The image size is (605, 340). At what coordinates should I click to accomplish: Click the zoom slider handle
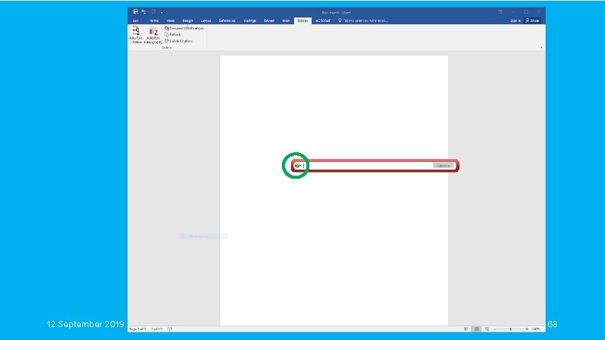click(x=511, y=329)
